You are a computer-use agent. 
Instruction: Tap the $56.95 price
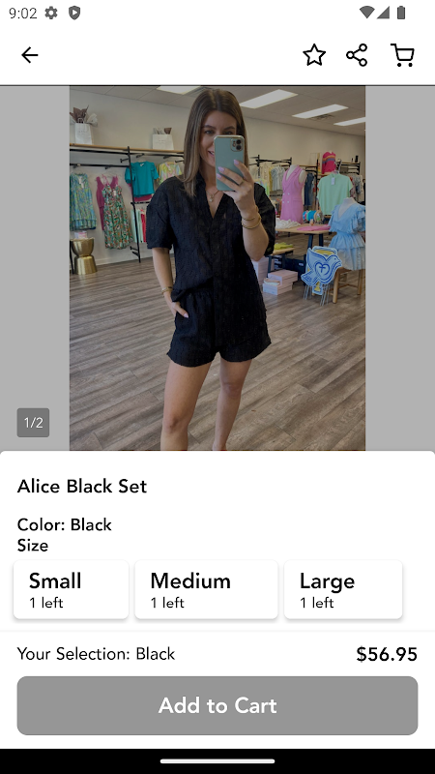387,654
